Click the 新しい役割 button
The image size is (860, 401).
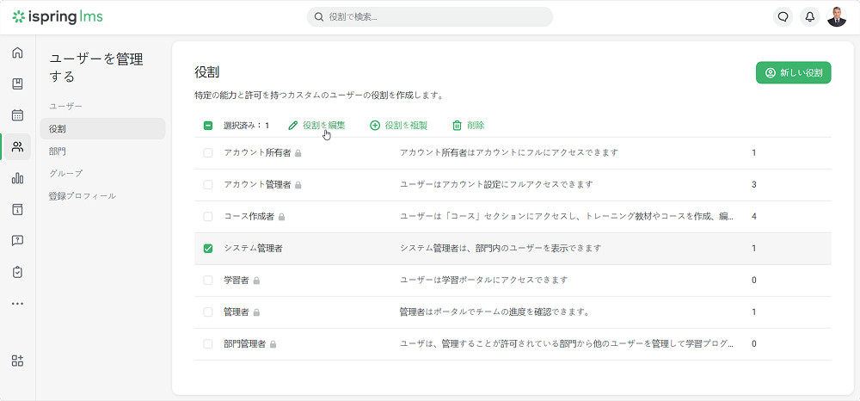coord(793,73)
